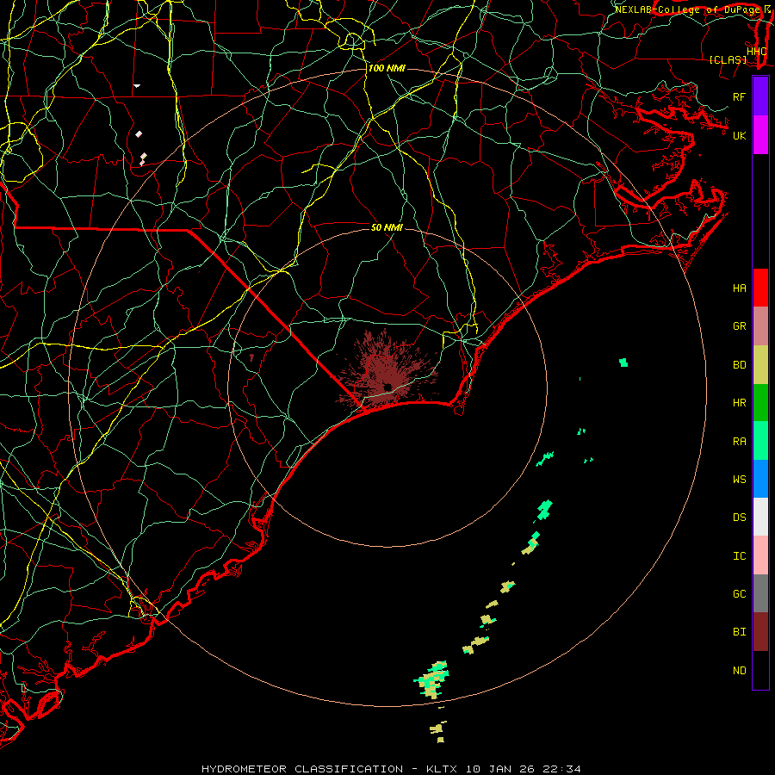Select the "DS" legend label
The image size is (775, 775).
pyautogui.click(x=739, y=518)
